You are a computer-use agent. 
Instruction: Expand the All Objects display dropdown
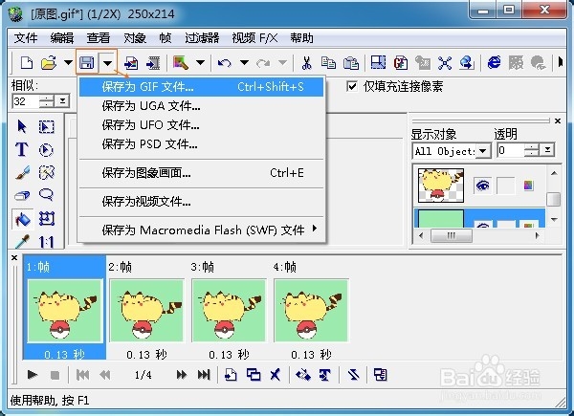[x=483, y=151]
